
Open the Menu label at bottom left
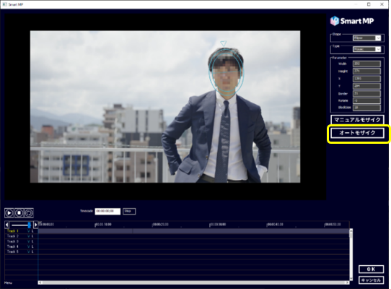pos(8,282)
